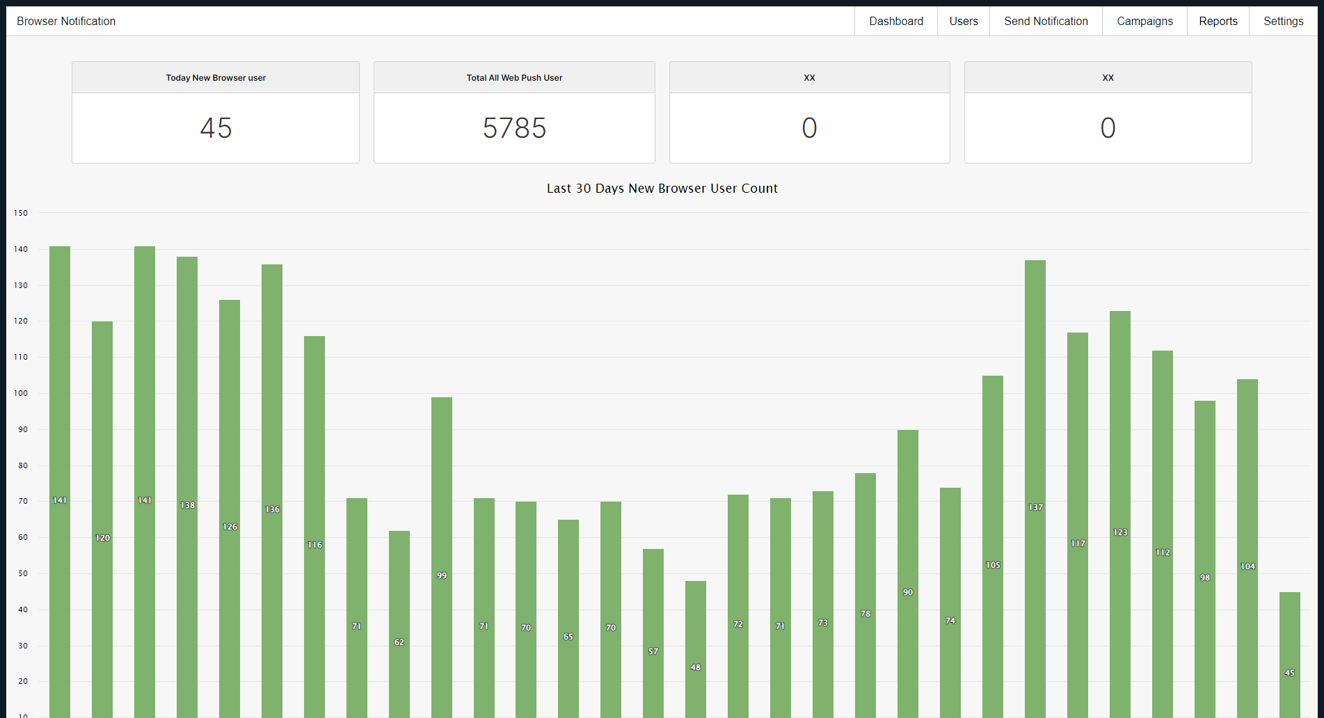Image resolution: width=1324 pixels, height=718 pixels.
Task: Click the bar labeled 123
Action: 1120,514
